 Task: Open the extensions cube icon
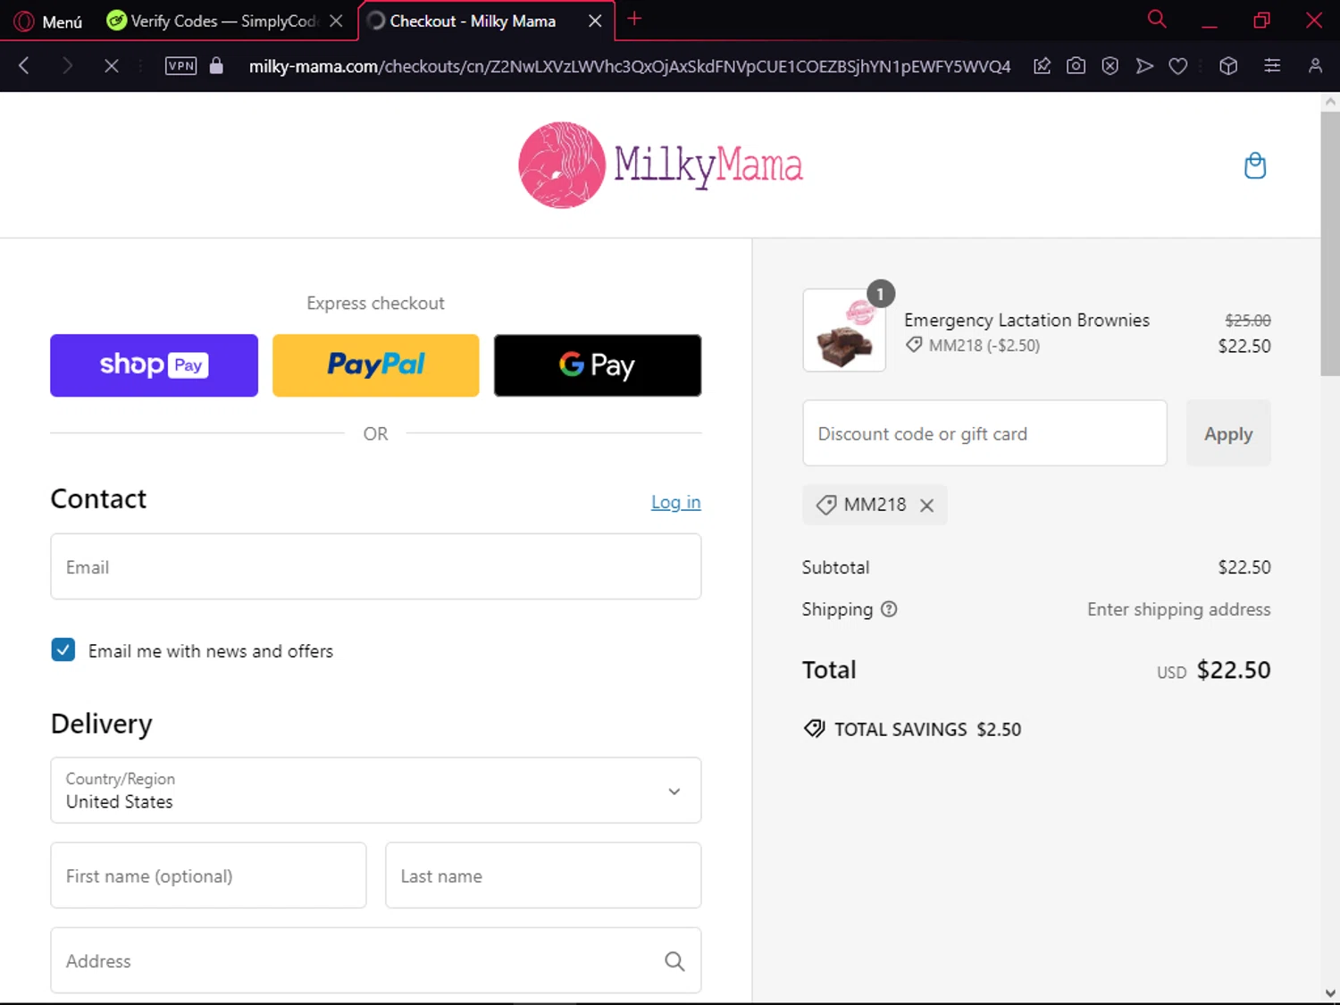click(x=1228, y=65)
